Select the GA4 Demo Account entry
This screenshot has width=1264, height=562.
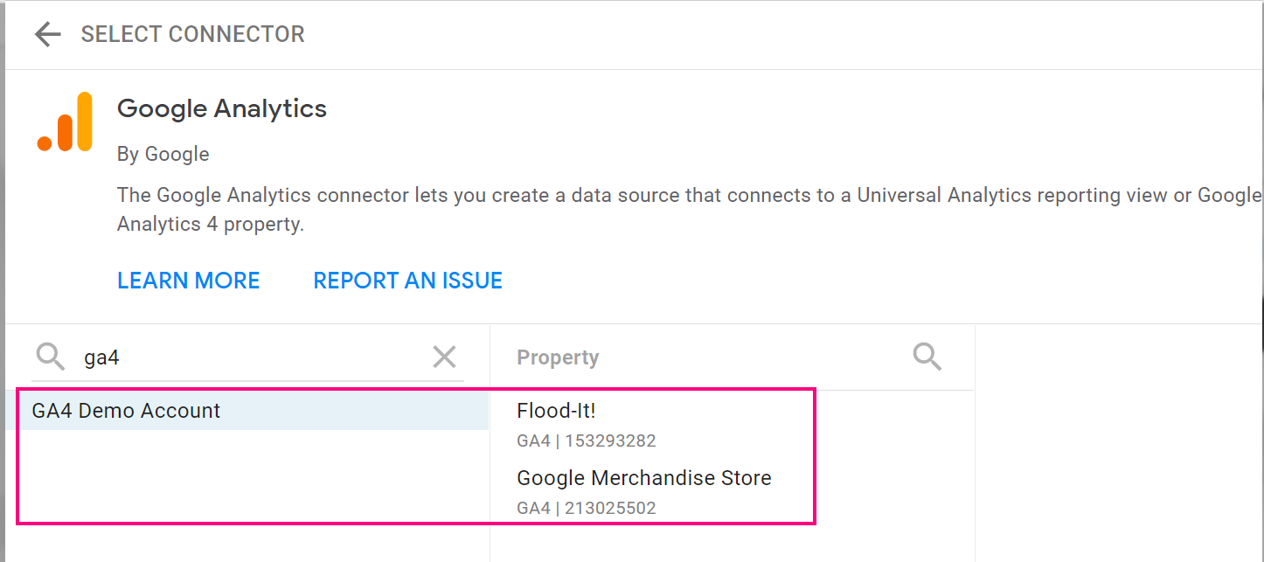tap(126, 411)
